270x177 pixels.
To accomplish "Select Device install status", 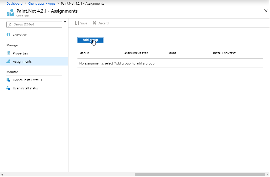I will pos(27,80).
